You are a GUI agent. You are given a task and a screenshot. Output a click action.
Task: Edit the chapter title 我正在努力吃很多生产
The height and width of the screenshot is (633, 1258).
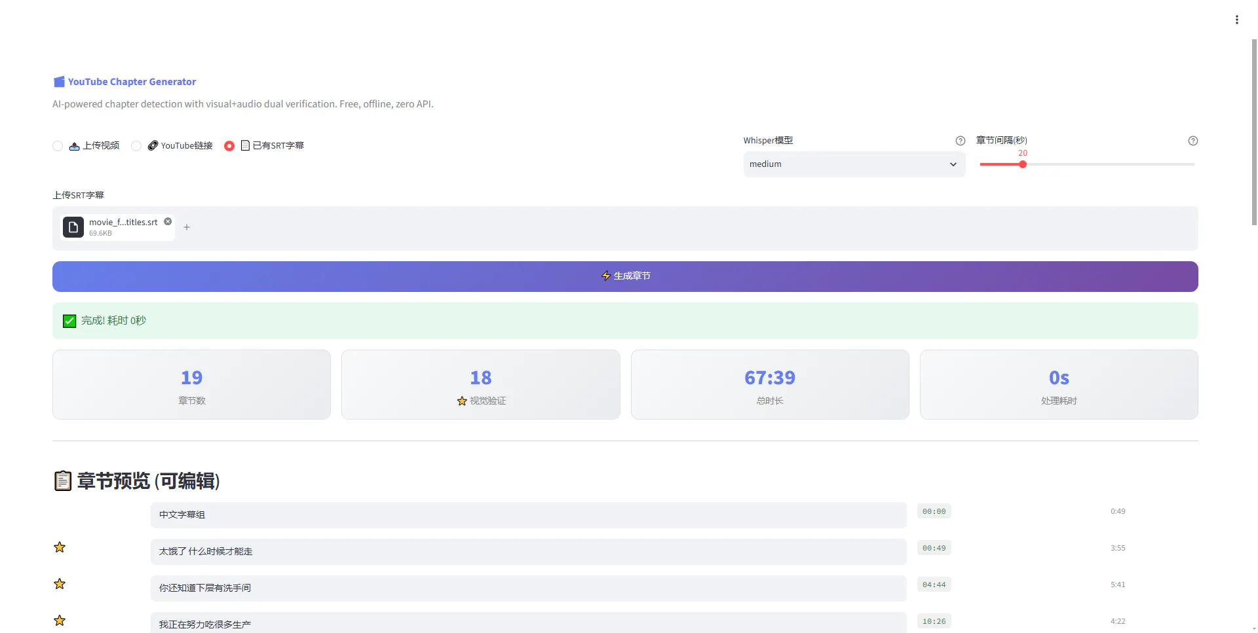click(528, 624)
